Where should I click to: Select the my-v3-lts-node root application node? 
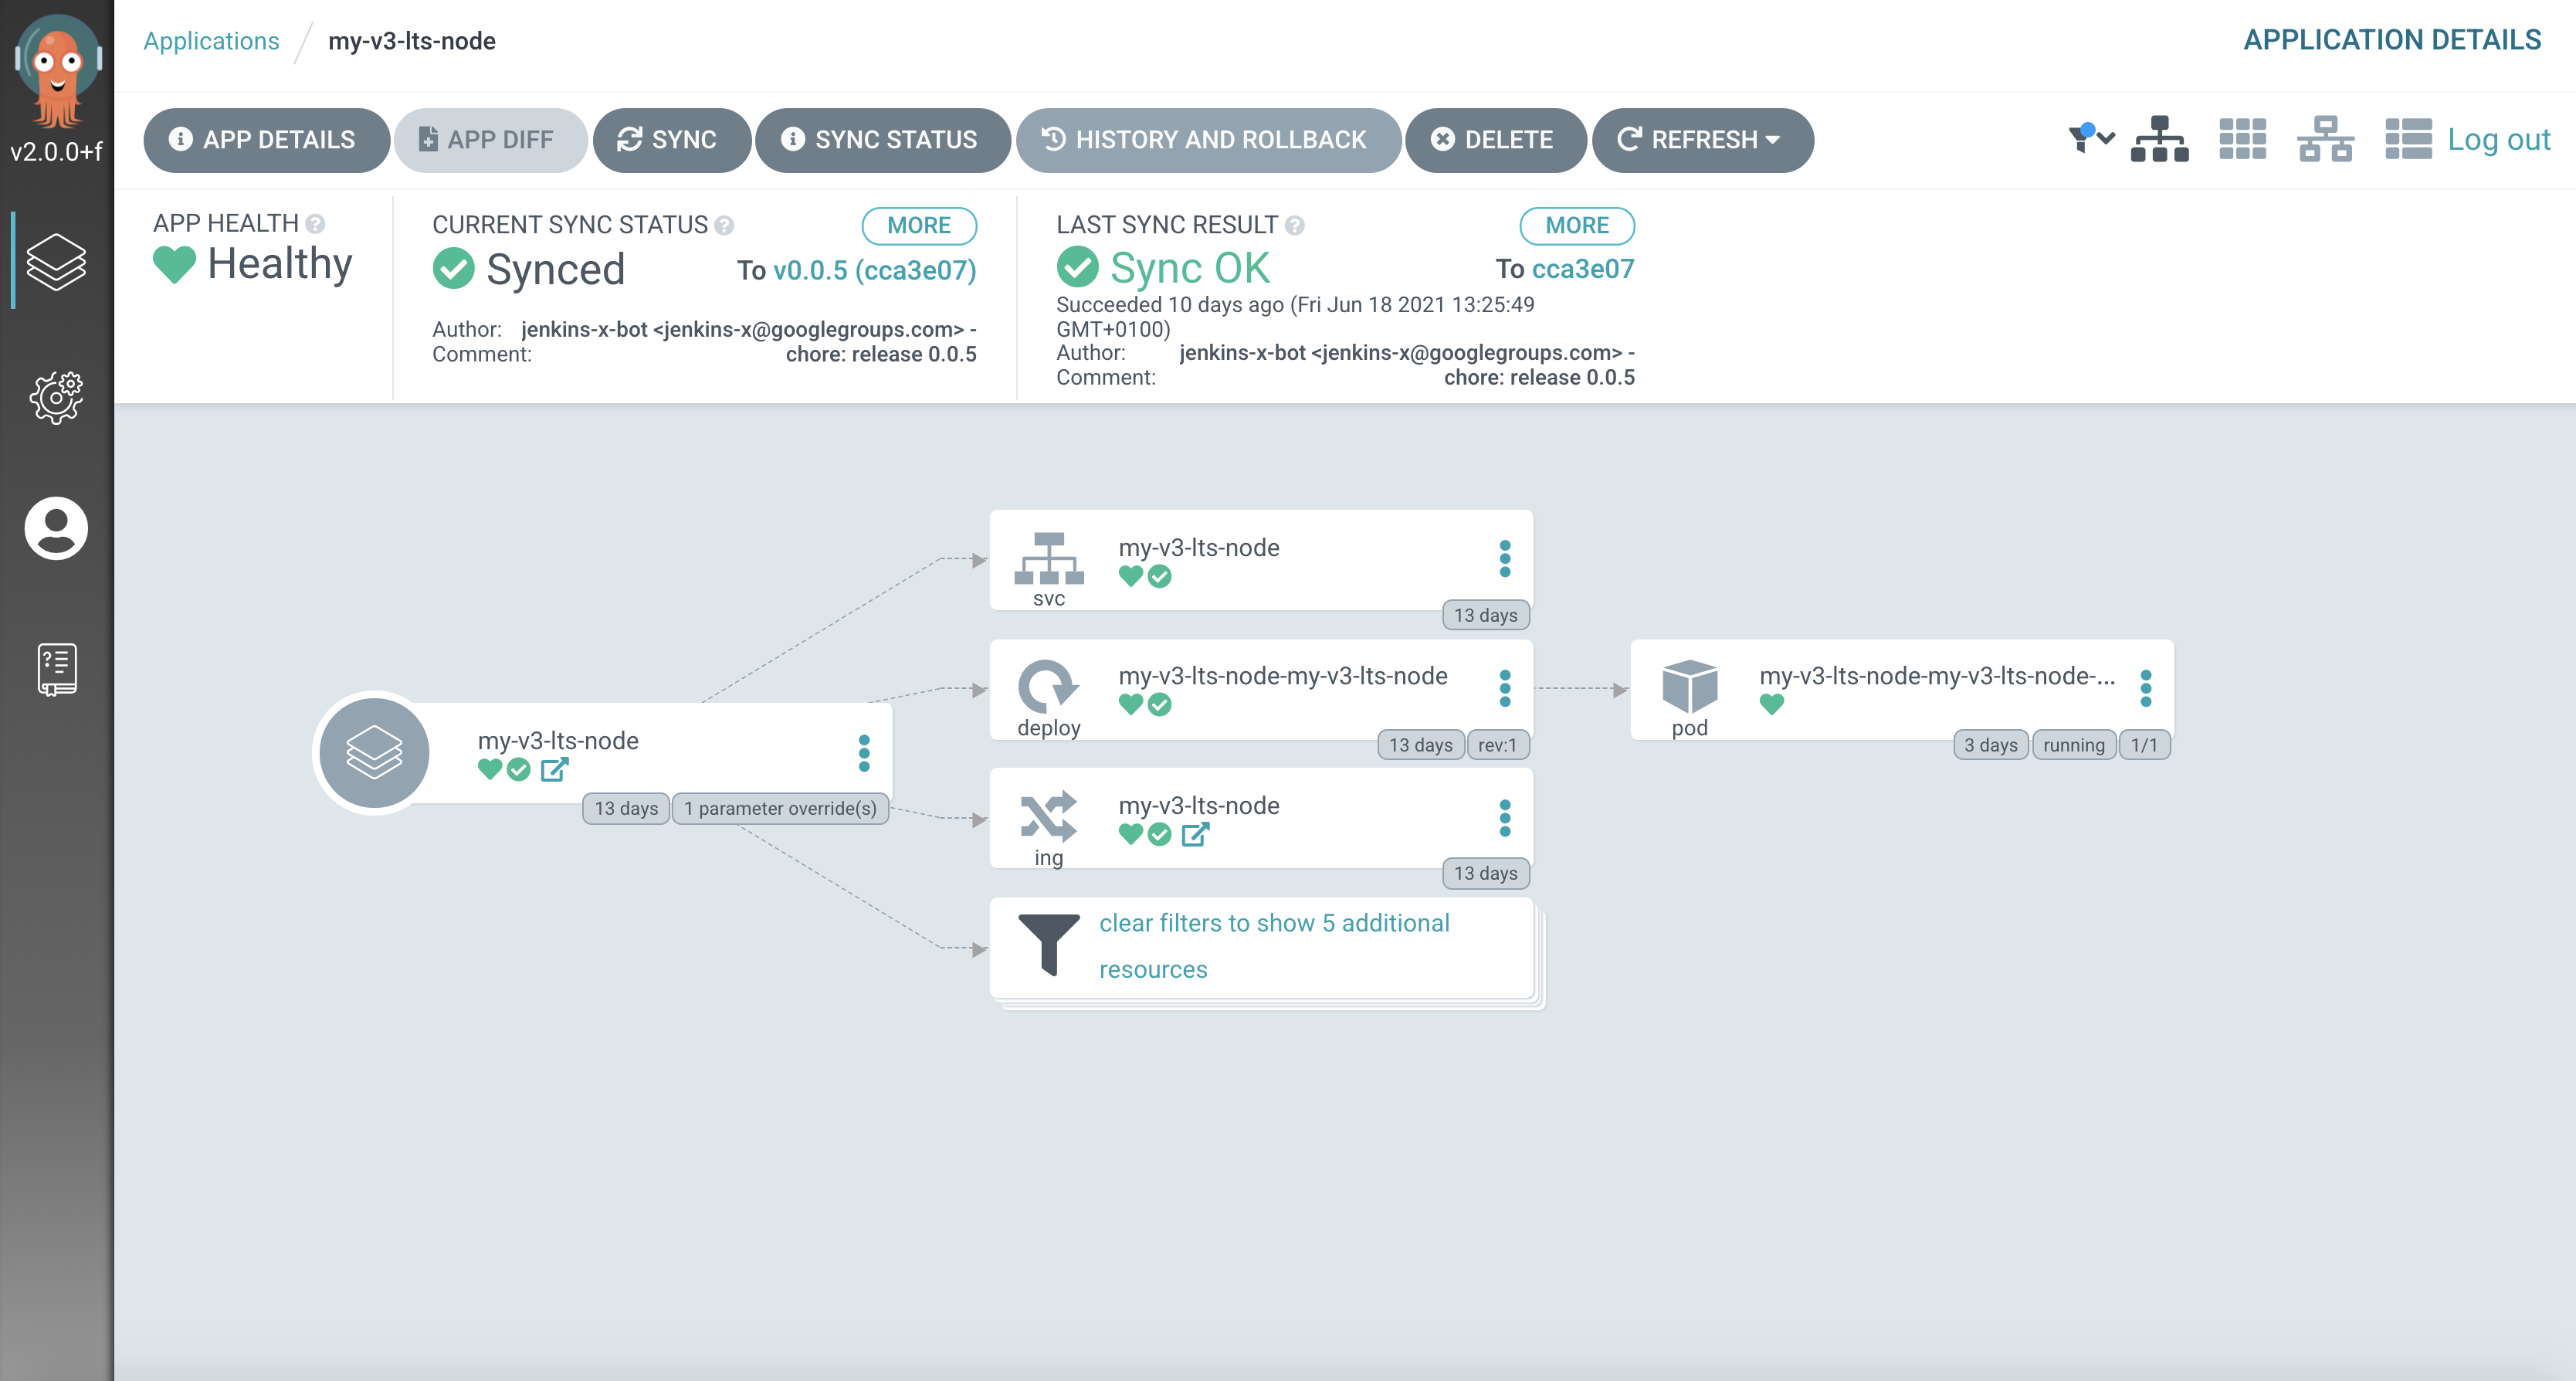558,741
